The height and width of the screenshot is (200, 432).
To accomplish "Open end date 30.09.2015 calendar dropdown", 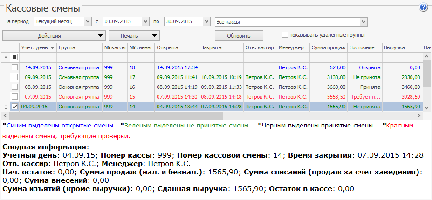I will 206,21.
